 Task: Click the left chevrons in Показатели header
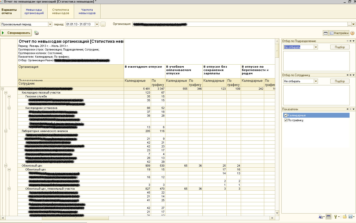348,109
